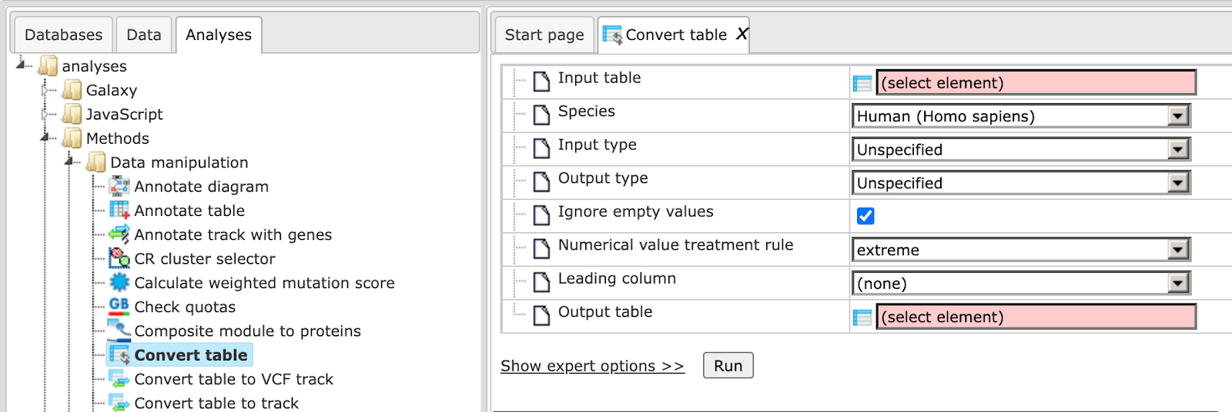Click the Calculate weighted mutation score gear icon

[x=119, y=282]
